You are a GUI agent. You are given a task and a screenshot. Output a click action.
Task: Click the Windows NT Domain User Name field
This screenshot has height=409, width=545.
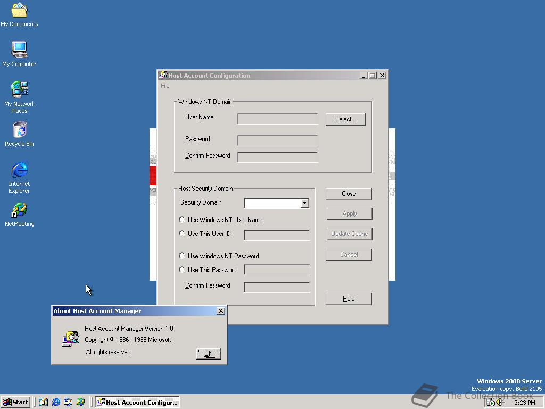coord(278,119)
